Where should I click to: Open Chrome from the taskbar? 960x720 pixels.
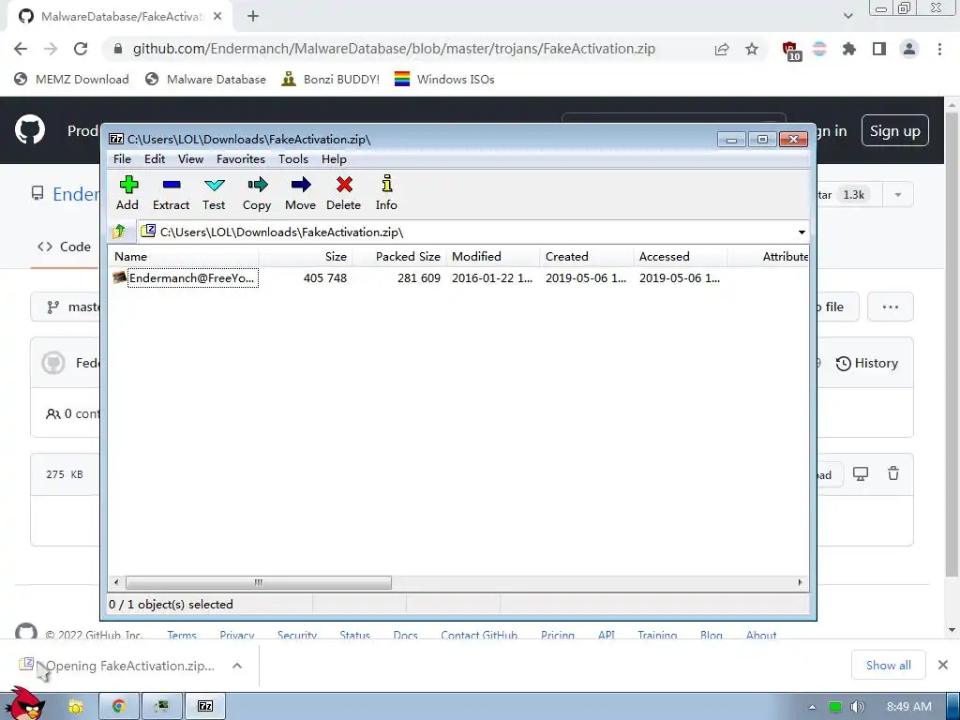point(119,707)
